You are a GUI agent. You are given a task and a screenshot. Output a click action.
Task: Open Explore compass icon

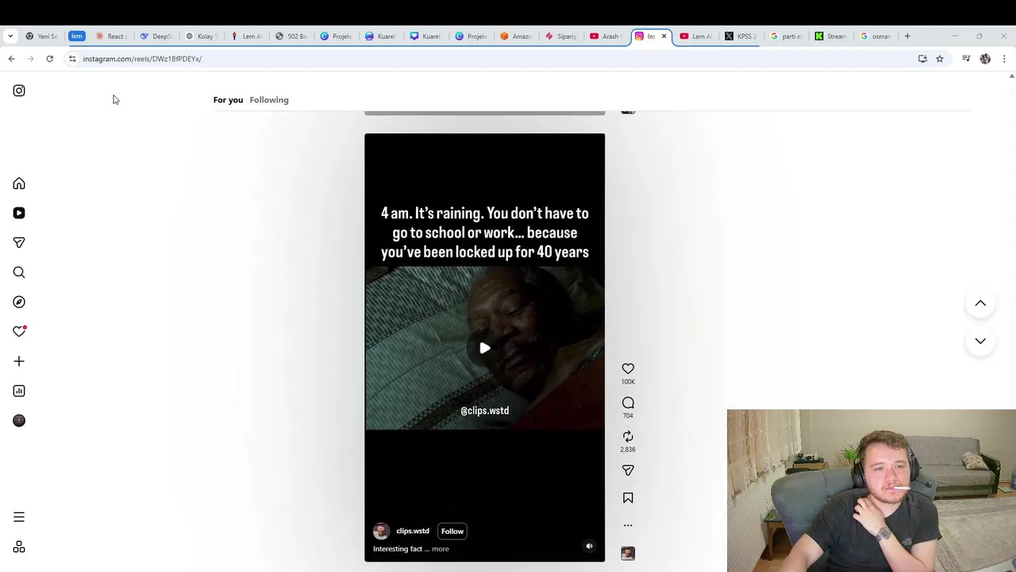(x=19, y=302)
